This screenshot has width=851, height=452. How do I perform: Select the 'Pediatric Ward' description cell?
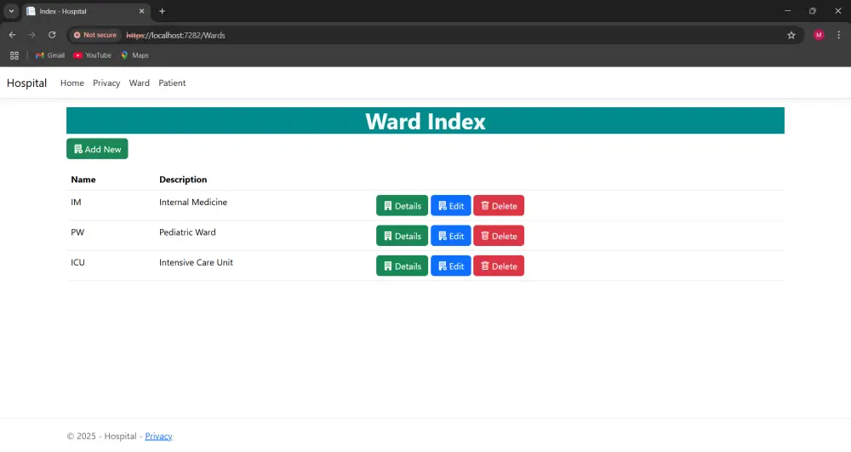point(187,232)
